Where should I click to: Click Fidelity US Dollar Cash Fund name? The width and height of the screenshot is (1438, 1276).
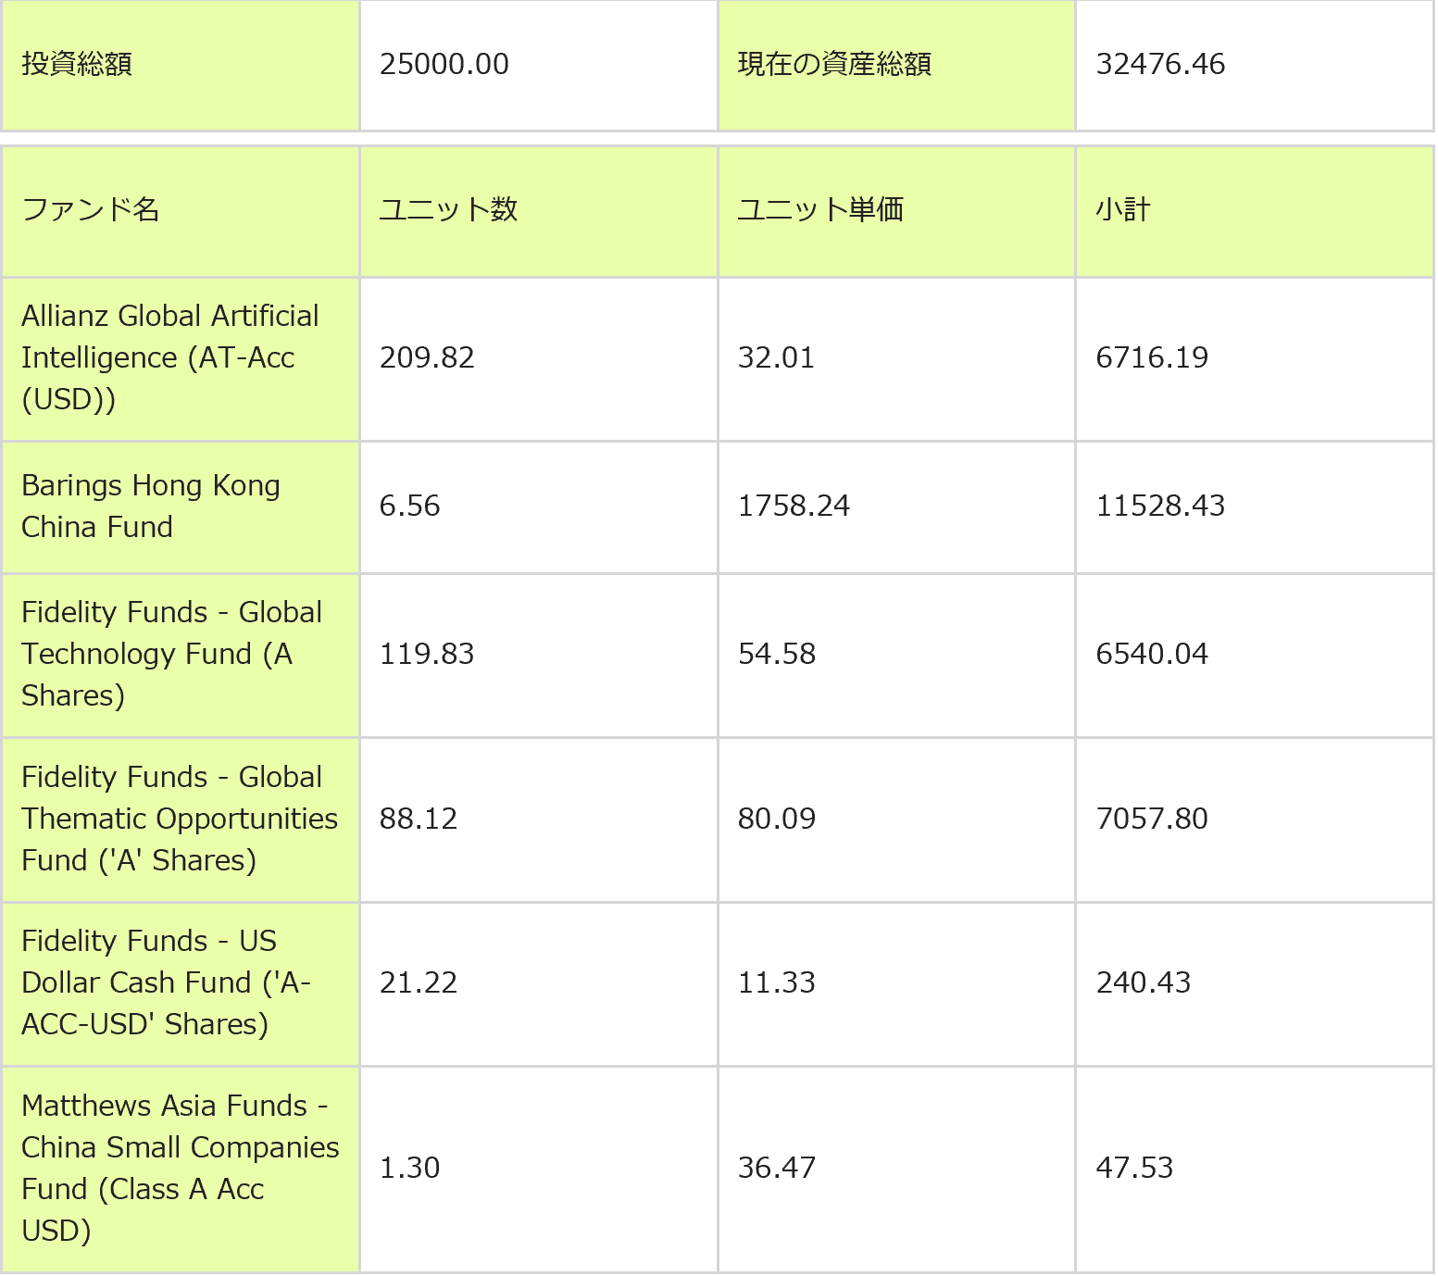click(165, 982)
